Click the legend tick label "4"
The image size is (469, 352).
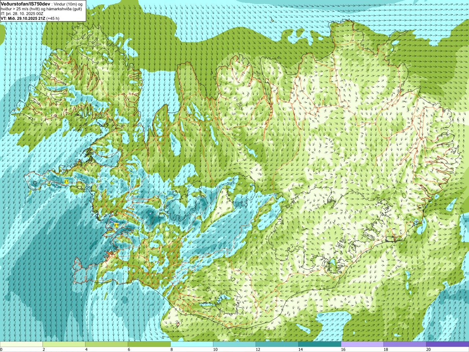86,350
